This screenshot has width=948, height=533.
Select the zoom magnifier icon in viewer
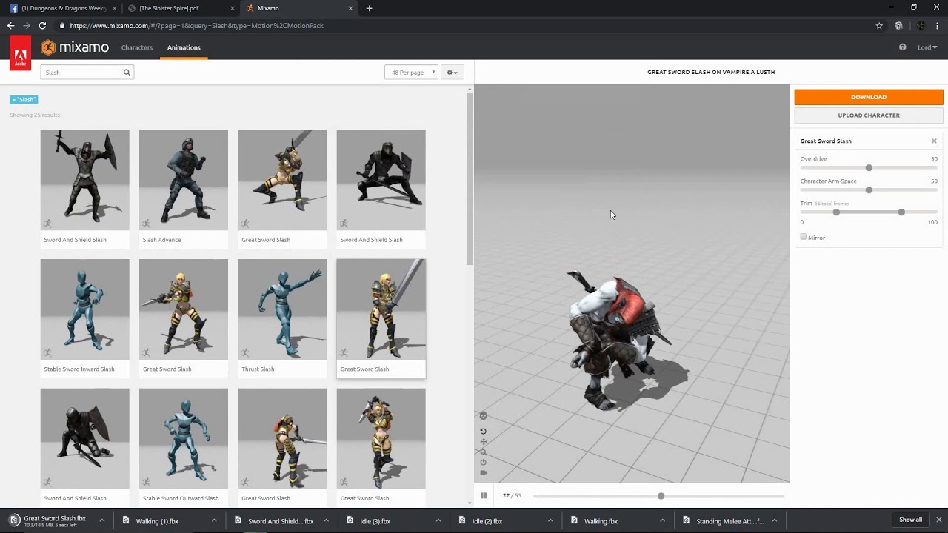tap(483, 452)
